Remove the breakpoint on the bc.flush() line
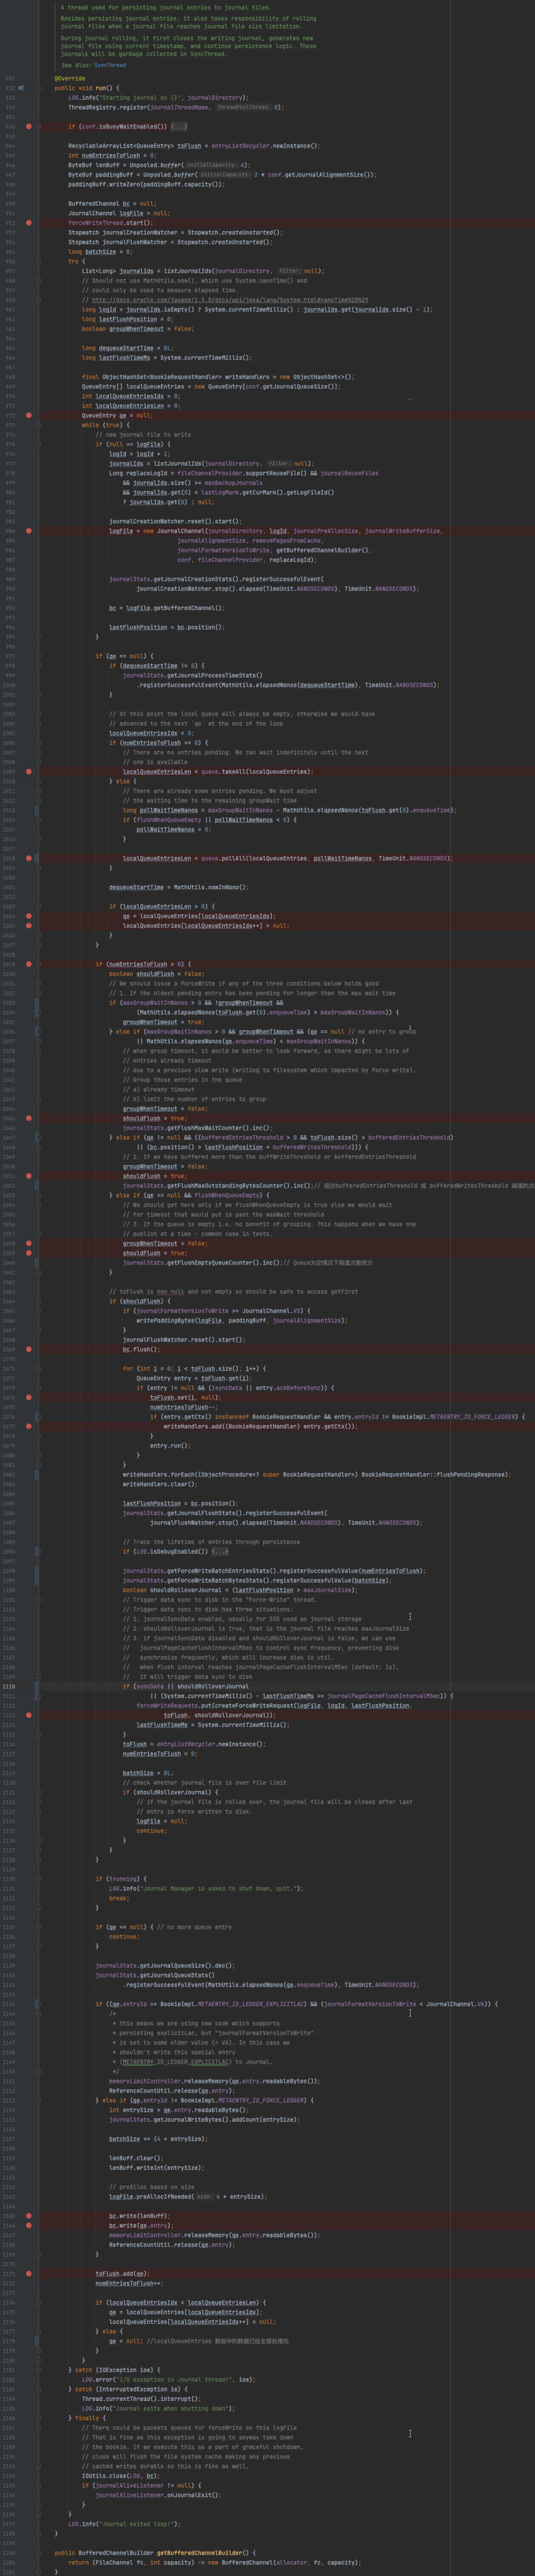The width and height of the screenshot is (535, 2576). [x=29, y=1349]
